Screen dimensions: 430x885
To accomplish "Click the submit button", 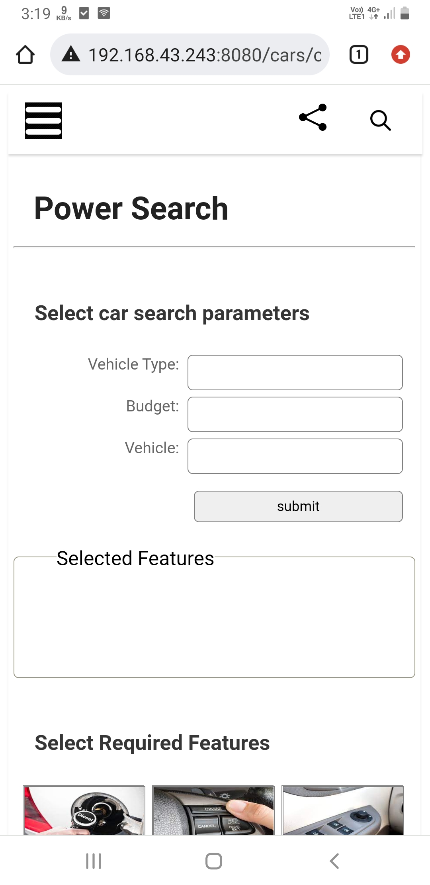I will tap(298, 506).
